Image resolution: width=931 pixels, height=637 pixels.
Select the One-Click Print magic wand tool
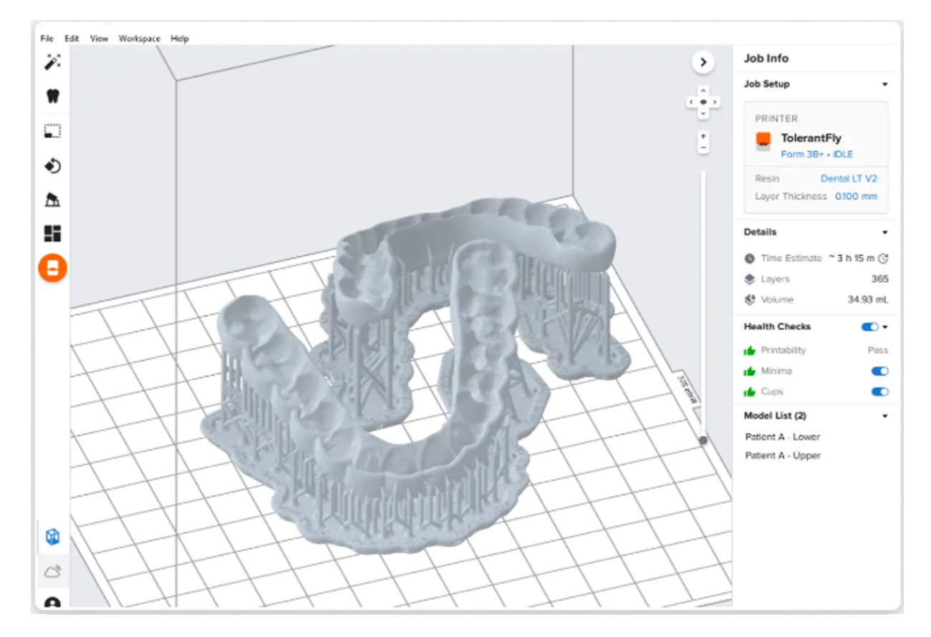click(x=52, y=62)
